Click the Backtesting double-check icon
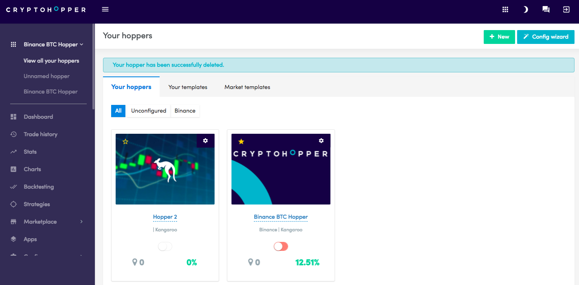 click(13, 187)
